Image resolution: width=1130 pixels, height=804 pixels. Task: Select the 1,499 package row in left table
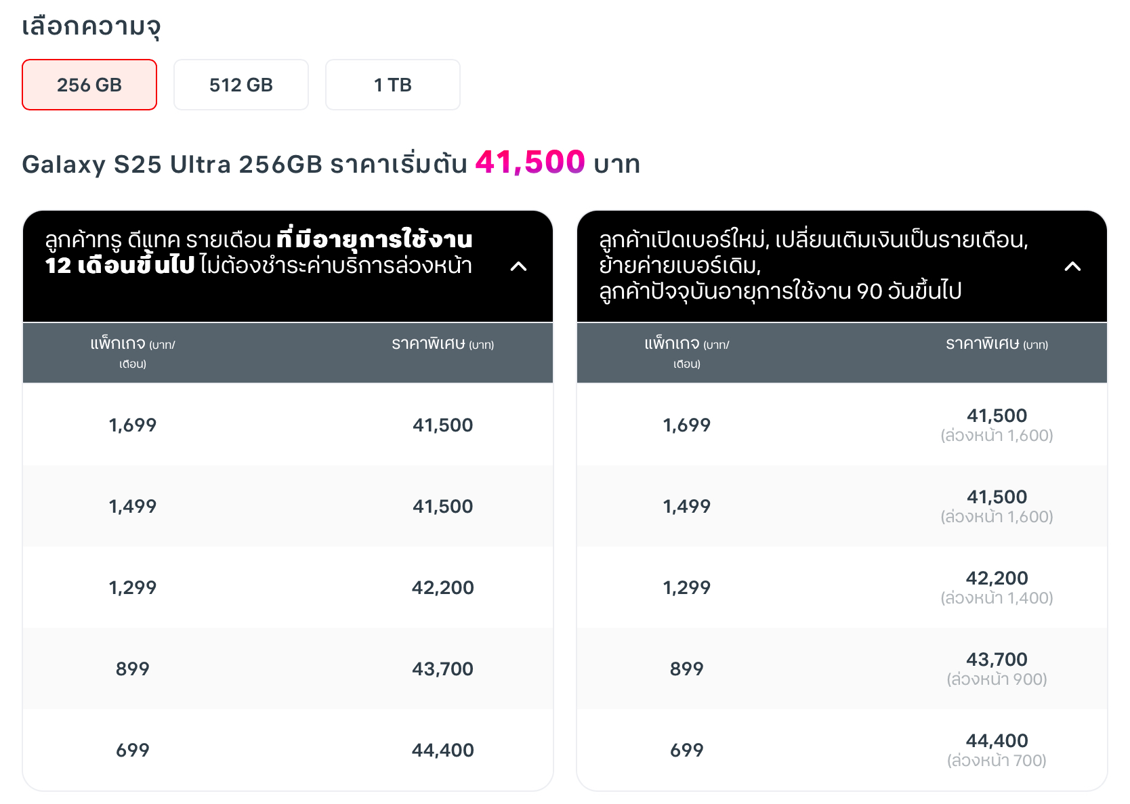pyautogui.click(x=288, y=506)
